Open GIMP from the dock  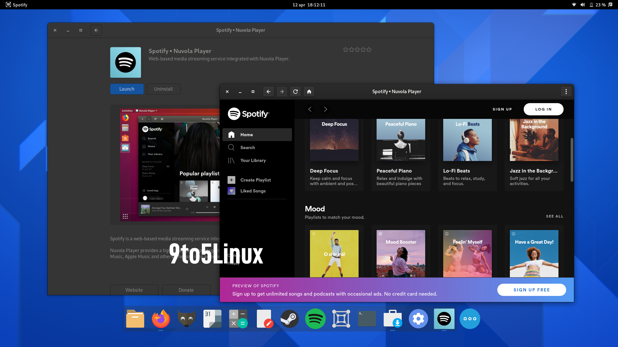[186, 319]
